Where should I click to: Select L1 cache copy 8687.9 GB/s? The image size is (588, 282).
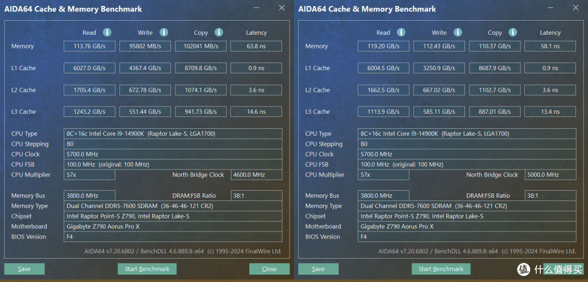[x=494, y=68]
